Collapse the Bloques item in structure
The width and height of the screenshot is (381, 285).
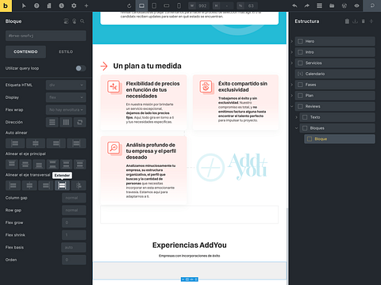click(296, 128)
